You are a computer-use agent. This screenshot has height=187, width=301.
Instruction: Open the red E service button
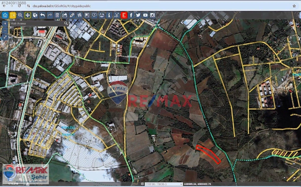pyautogui.click(x=124, y=15)
